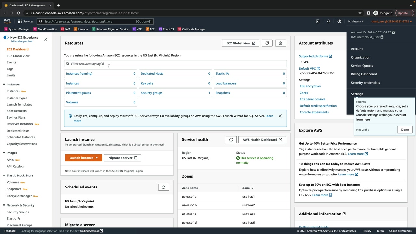Image resolution: width=416 pixels, height=234 pixels.
Task: Dismiss the SQL Server Launch Wizard banner
Action: pyautogui.click(x=280, y=116)
